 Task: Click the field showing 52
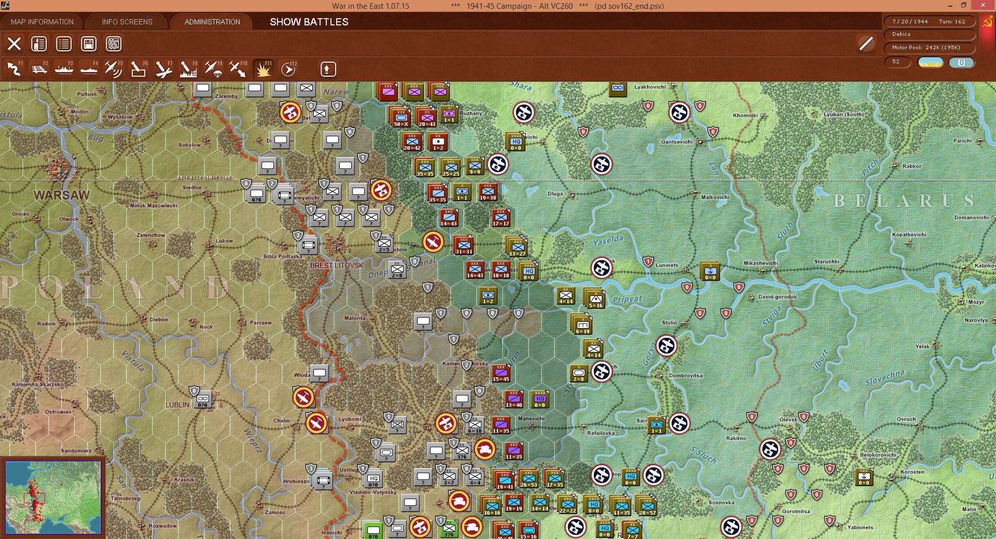897,62
